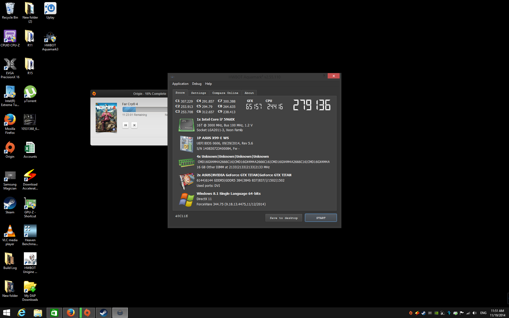This screenshot has width=509, height=318.
Task: Select Download Accelerator desktop shortcut
Action: point(30,179)
